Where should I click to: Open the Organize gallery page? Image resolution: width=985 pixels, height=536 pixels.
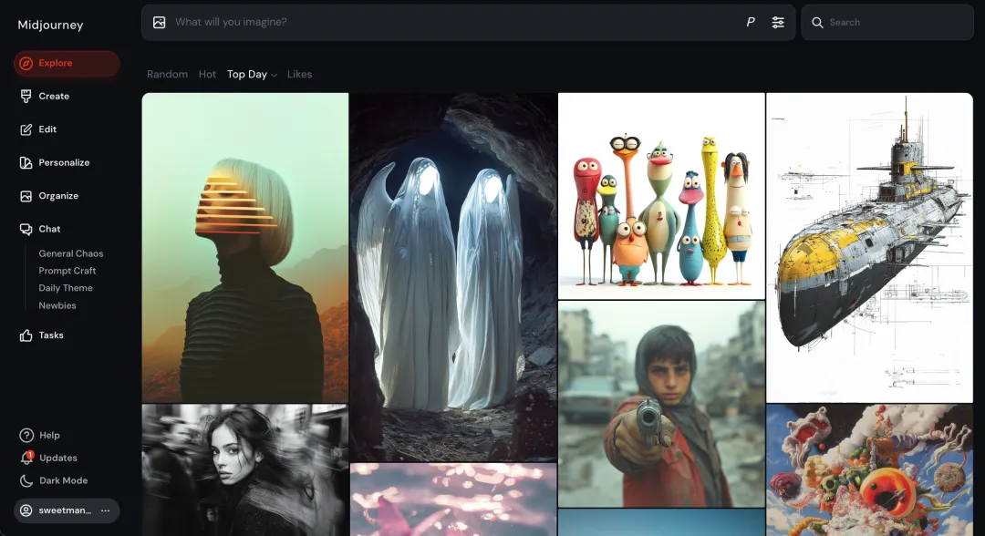click(x=57, y=196)
